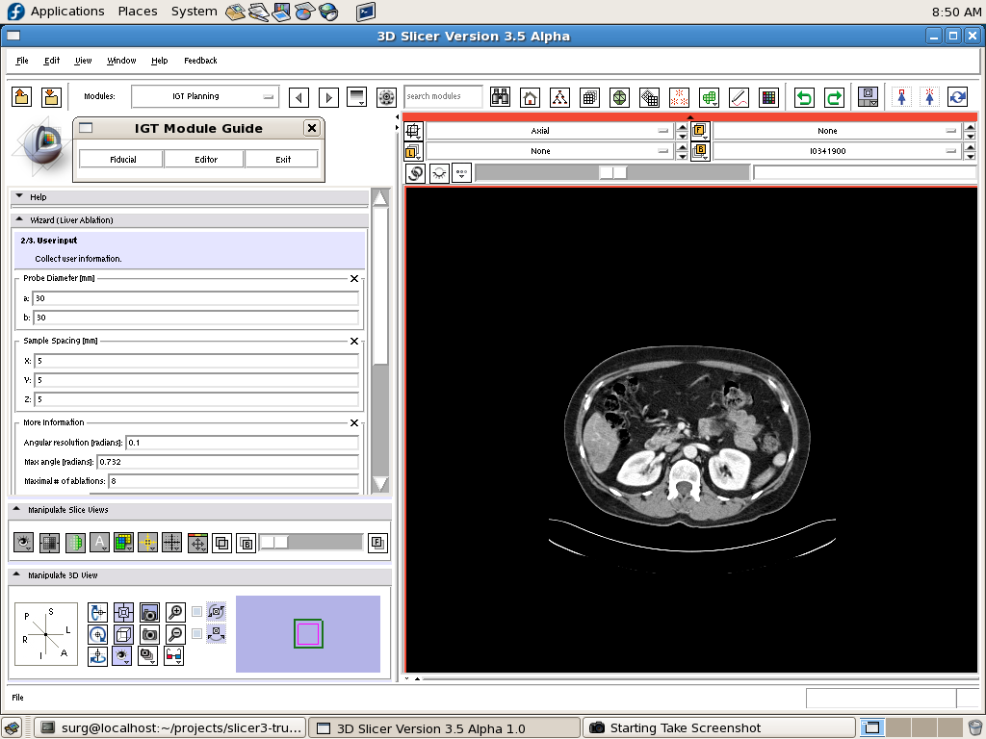Click the binoculars search icon
The height and width of the screenshot is (739, 986).
500,97
